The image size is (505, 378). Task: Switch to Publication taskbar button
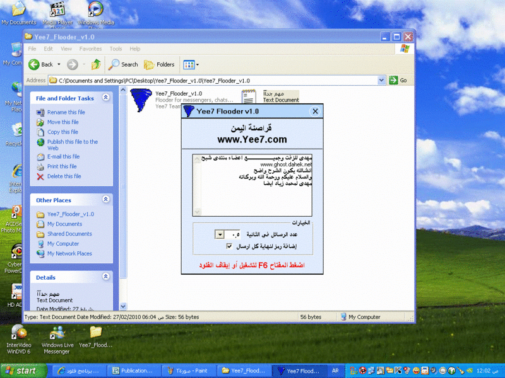pos(133,370)
